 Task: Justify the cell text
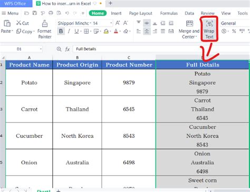pyautogui.click(x=163, y=32)
